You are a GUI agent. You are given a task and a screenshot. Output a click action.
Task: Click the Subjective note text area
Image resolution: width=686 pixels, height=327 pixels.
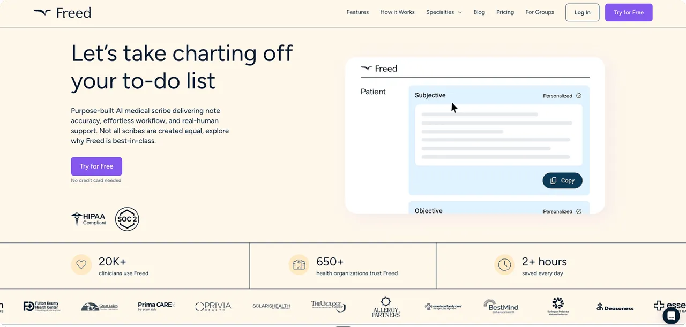click(x=498, y=135)
